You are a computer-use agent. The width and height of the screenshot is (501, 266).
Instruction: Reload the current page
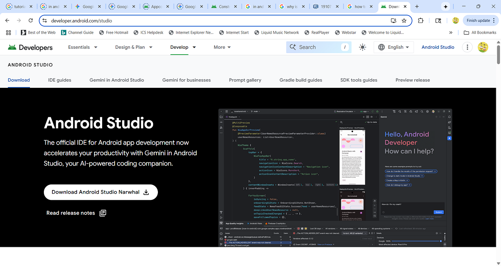(x=31, y=21)
